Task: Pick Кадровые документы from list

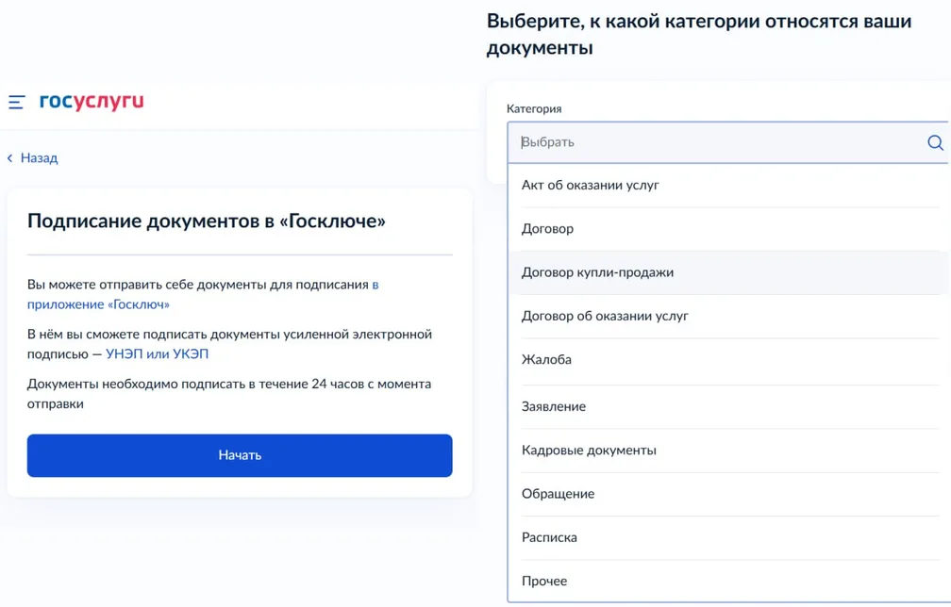Action: 729,451
